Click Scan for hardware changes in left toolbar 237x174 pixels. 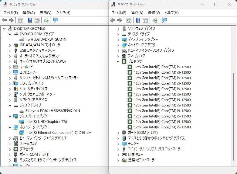point(56,20)
